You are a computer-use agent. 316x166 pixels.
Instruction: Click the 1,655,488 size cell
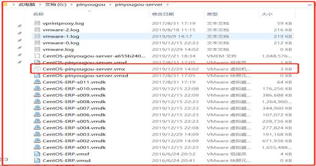coord(277,147)
